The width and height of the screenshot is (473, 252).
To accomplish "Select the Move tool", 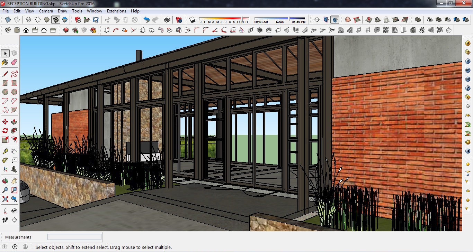I will tap(5, 121).
